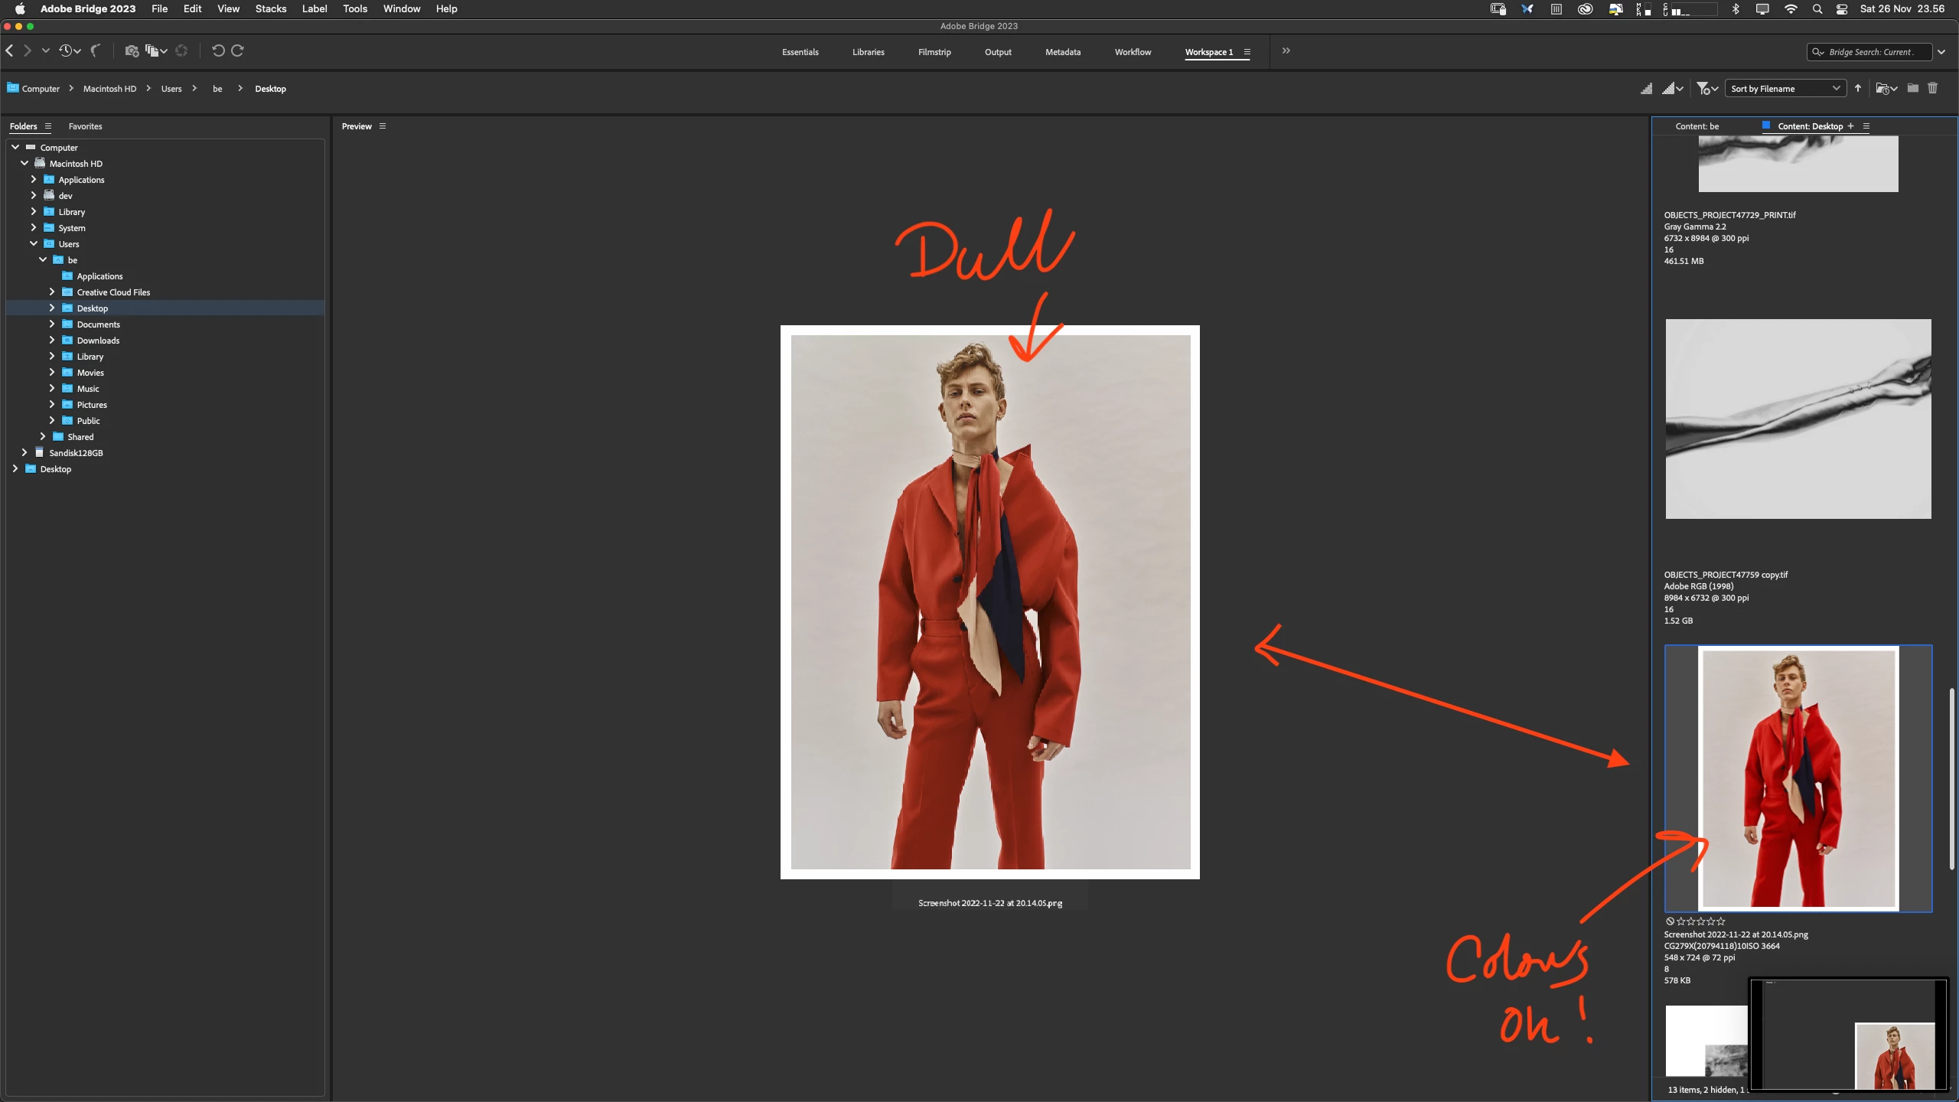The image size is (1959, 1102).
Task: Click Get Photos from Camera icon
Action: [132, 51]
